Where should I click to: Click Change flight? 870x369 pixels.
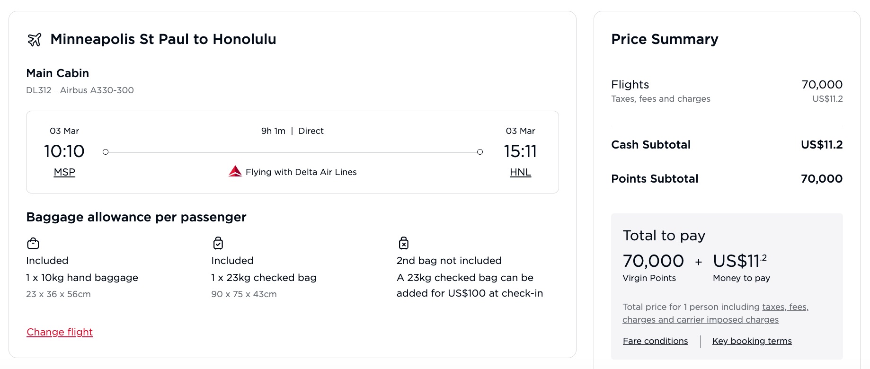(x=59, y=332)
